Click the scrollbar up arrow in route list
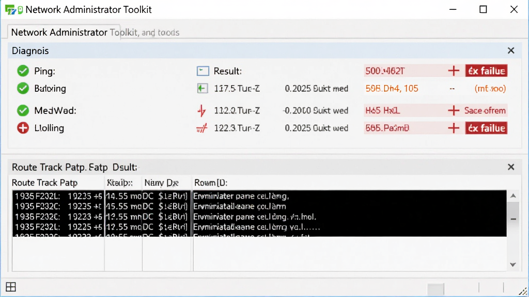 click(x=513, y=195)
